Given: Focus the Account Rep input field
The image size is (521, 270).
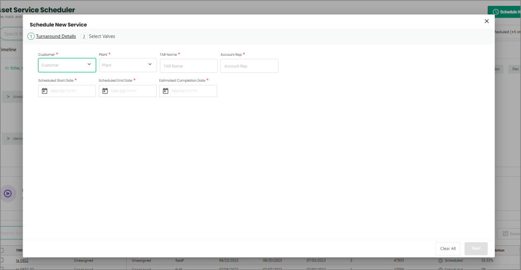Looking at the screenshot, I should click(249, 65).
